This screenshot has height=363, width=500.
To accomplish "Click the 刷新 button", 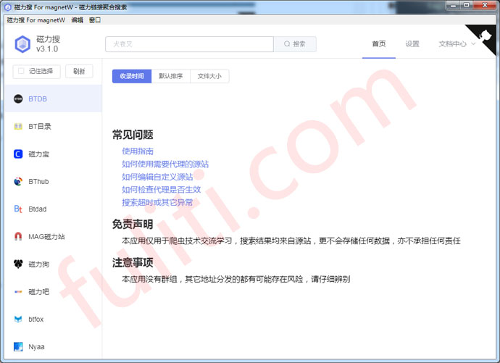I will 79,71.
